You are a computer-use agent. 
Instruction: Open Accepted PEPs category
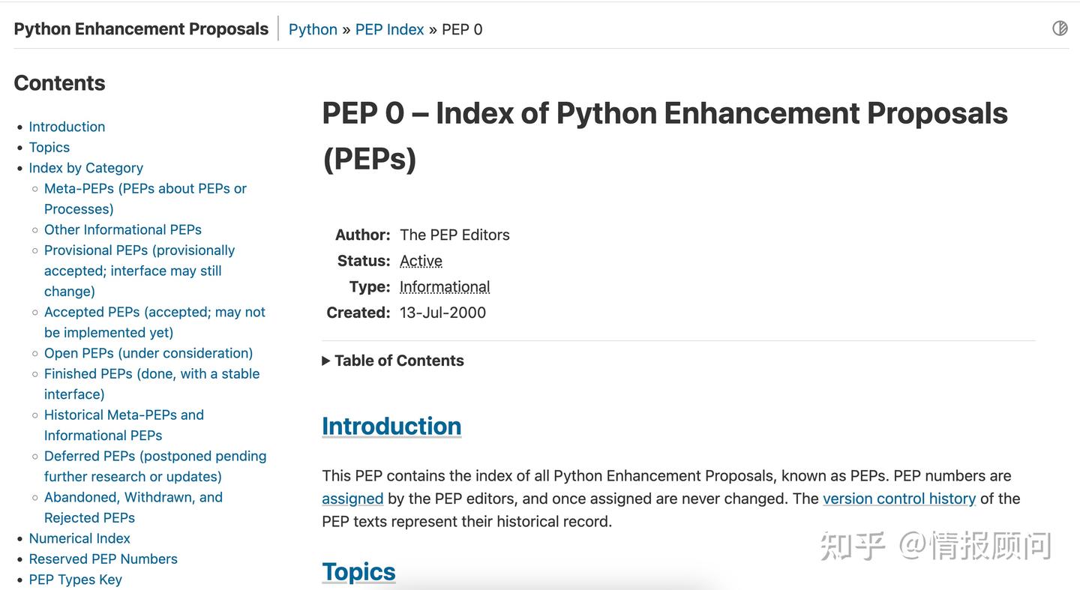click(154, 312)
